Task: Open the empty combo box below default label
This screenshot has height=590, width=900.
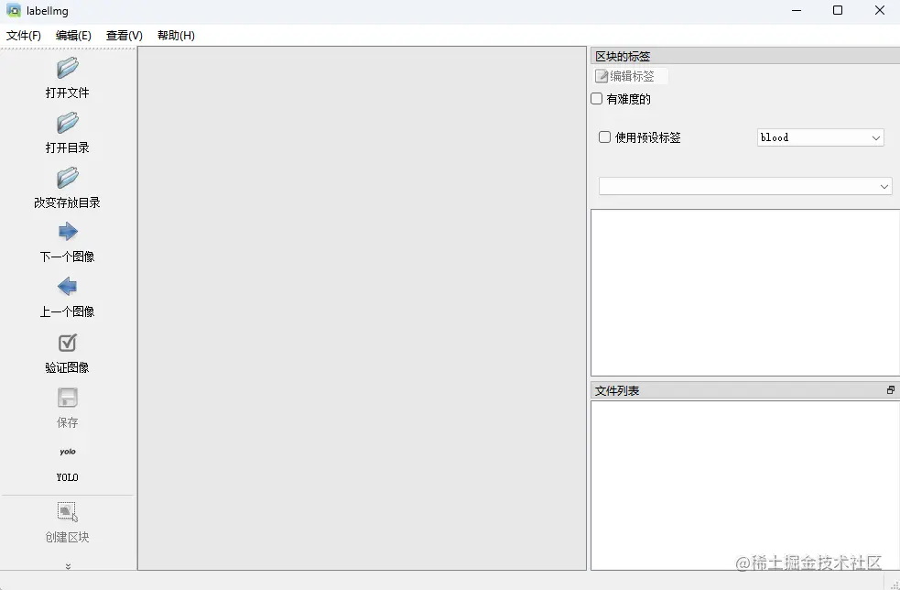Action: 745,186
